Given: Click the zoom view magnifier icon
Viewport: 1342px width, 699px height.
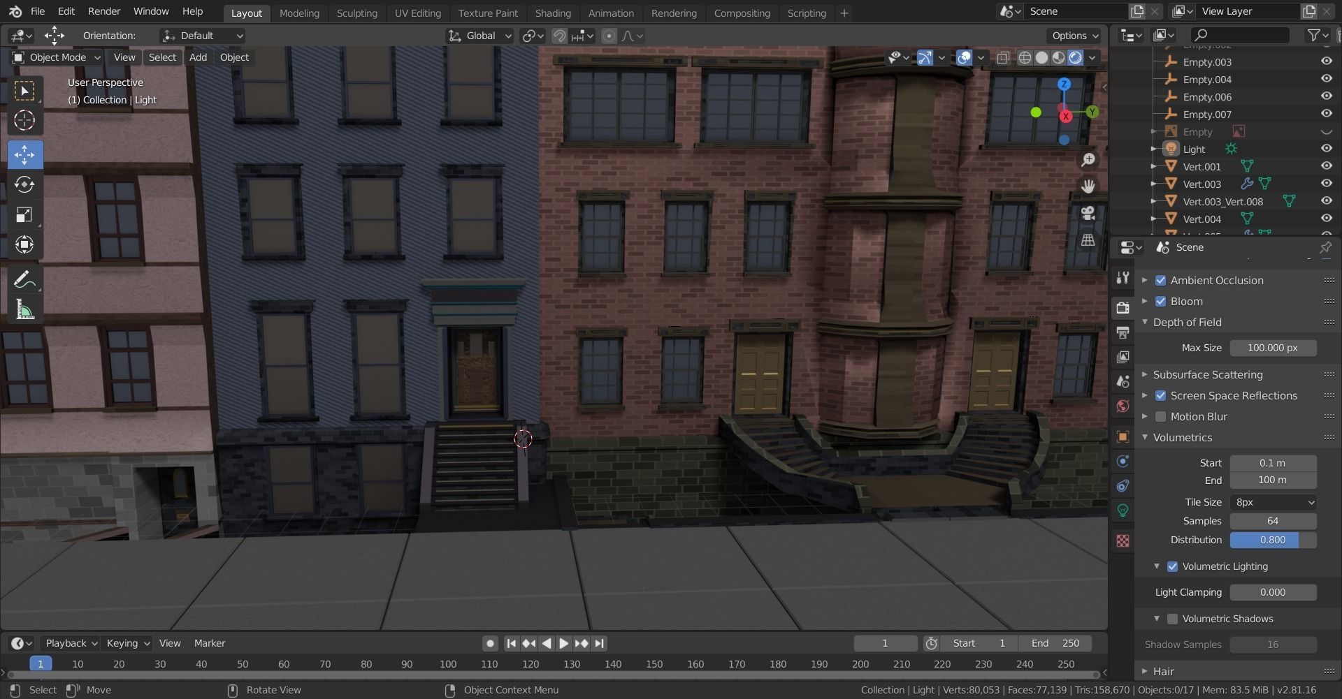Looking at the screenshot, I should tap(1088, 160).
